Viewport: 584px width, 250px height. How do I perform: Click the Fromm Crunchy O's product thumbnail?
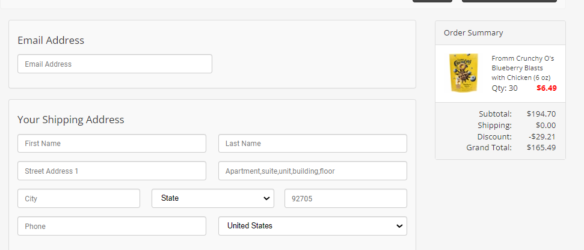(x=464, y=73)
